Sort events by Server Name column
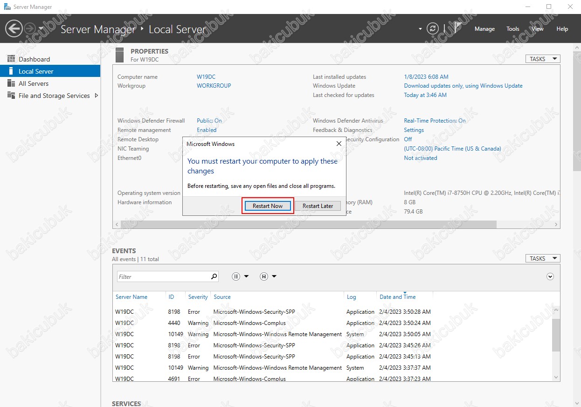581x407 pixels. 131,297
